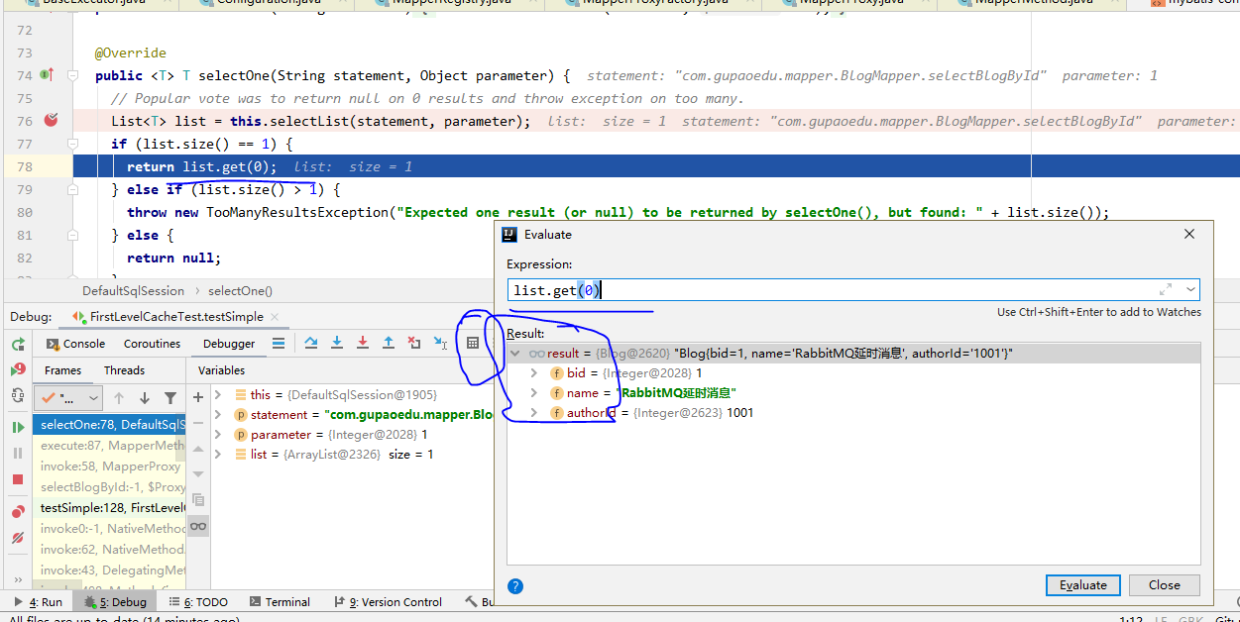1240x622 pixels.
Task: Open the 4: Run tool window
Action: pyautogui.click(x=39, y=601)
